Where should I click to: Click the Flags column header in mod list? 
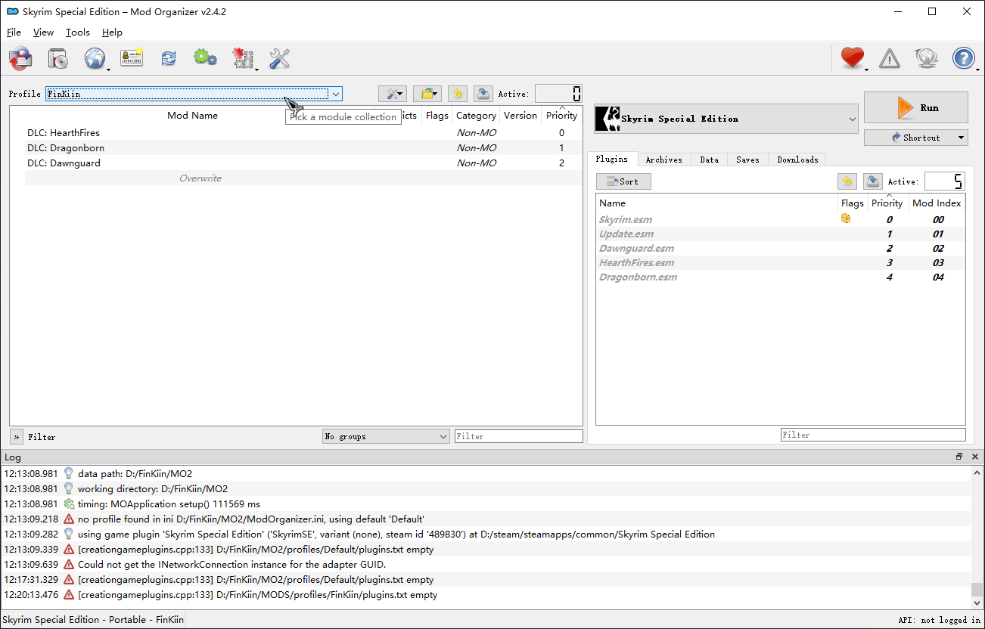point(437,116)
